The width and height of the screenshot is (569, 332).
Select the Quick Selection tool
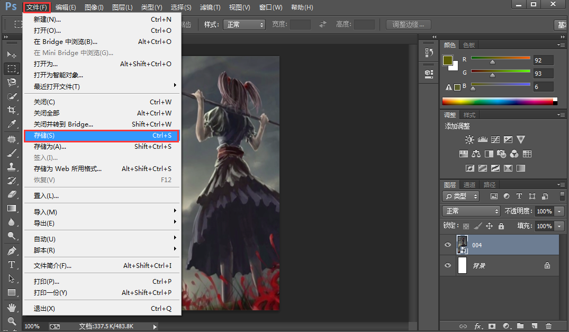tap(12, 96)
